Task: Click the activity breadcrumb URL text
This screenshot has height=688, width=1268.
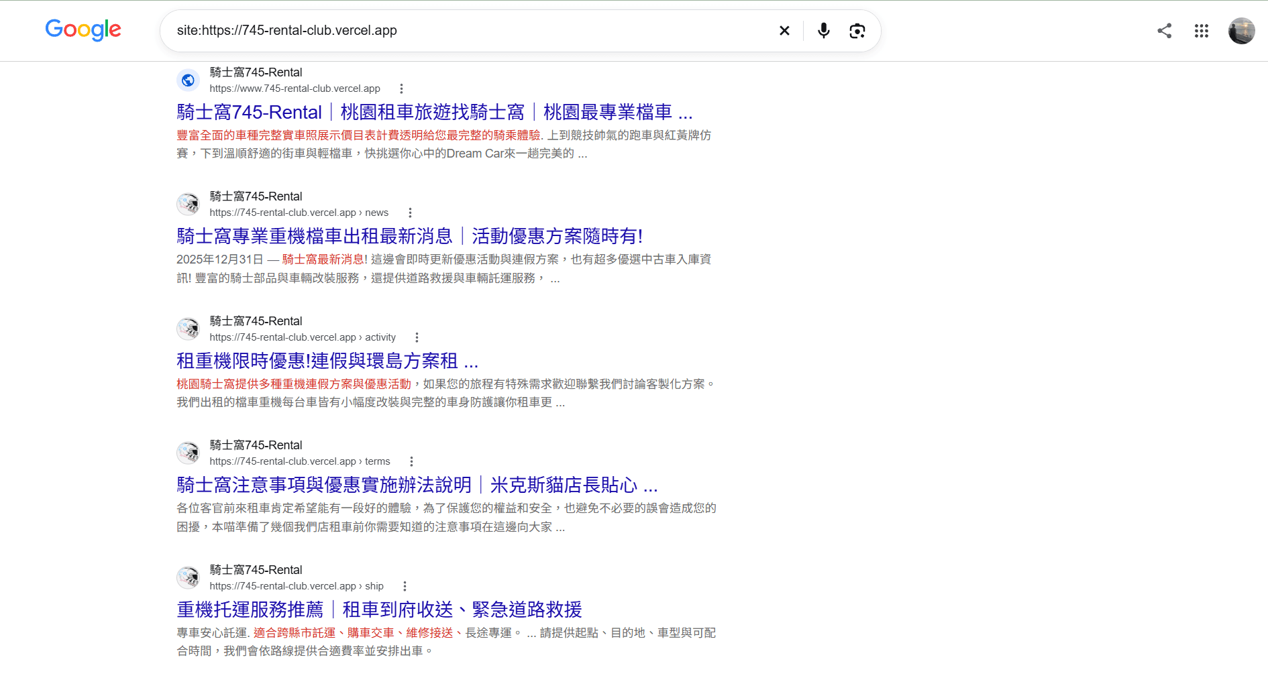Action: [303, 337]
